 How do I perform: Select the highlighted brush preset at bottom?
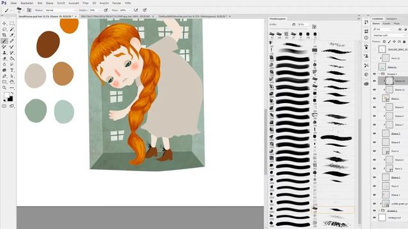coord(333,209)
